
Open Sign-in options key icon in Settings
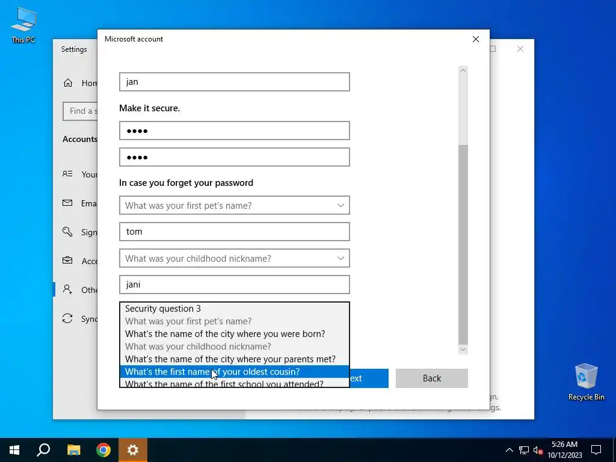(x=67, y=232)
